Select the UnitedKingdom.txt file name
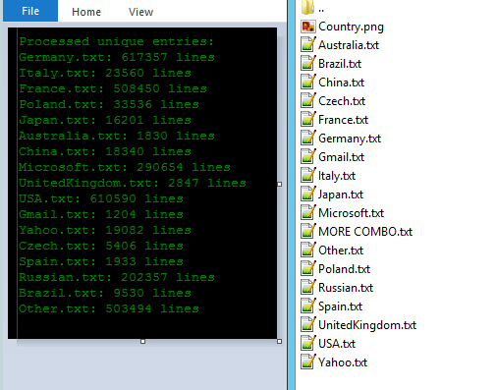This screenshot has height=390, width=496. tap(367, 325)
